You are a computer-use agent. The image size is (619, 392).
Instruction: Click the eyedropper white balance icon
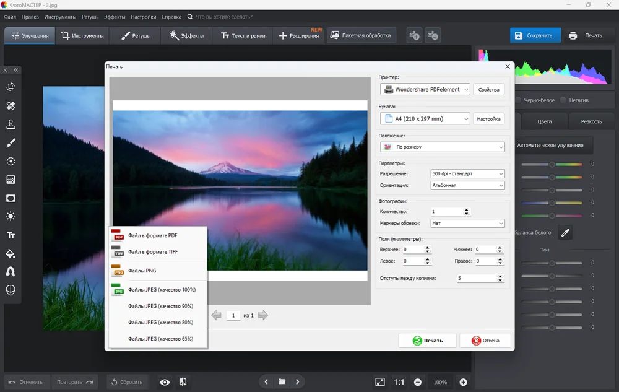pyautogui.click(x=565, y=232)
